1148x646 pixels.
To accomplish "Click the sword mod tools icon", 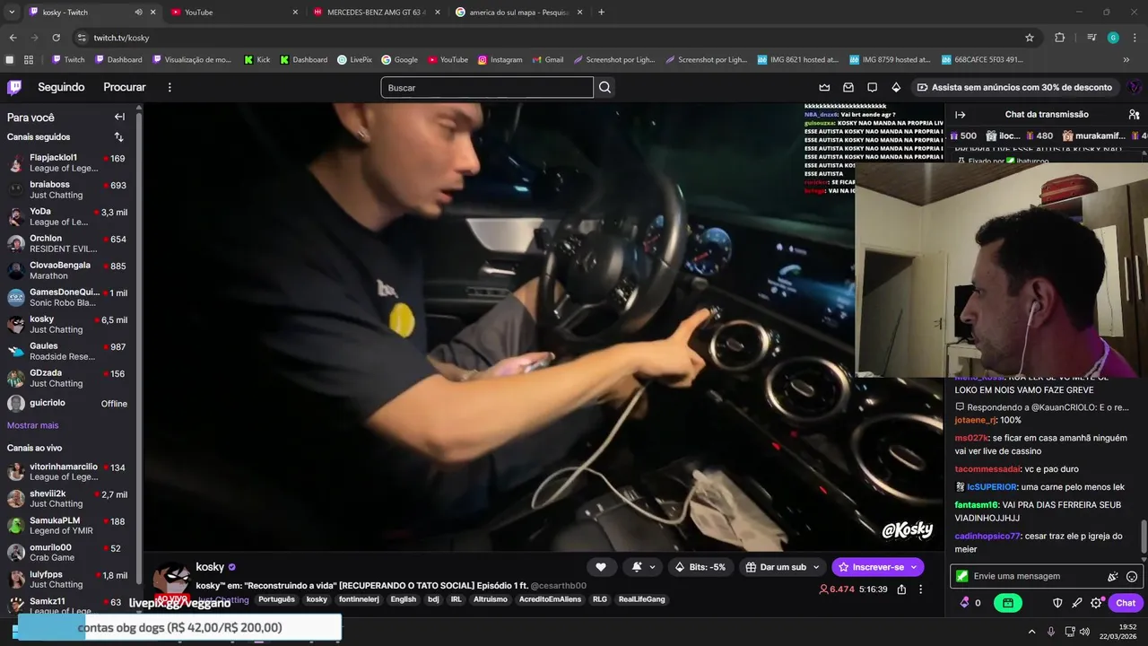I will [x=1077, y=603].
